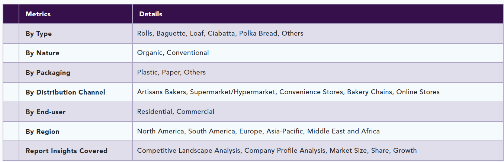Select the By Region row label
Image resolution: width=504 pixels, height=162 pixels.
click(42, 132)
